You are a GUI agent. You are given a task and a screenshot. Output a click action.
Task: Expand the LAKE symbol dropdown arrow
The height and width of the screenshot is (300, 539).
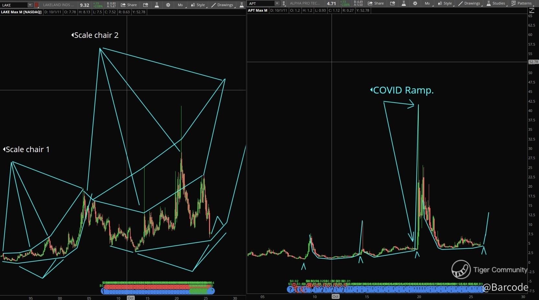coord(30,5)
